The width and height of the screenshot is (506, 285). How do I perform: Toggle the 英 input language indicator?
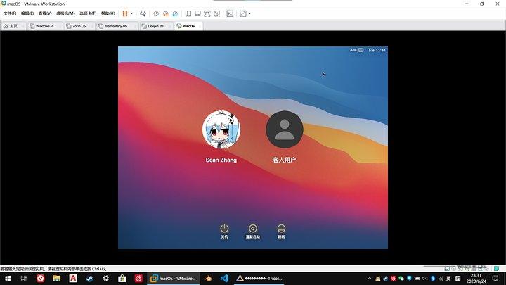point(448,279)
